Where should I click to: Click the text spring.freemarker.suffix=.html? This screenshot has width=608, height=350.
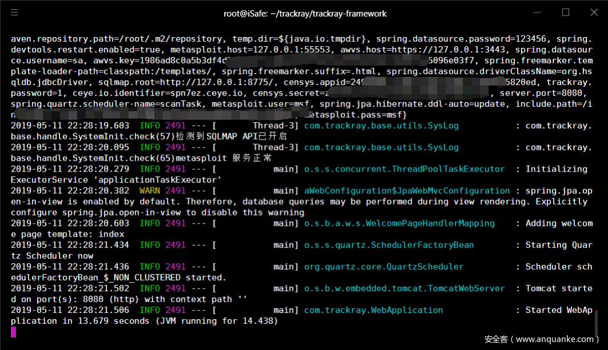(298, 72)
